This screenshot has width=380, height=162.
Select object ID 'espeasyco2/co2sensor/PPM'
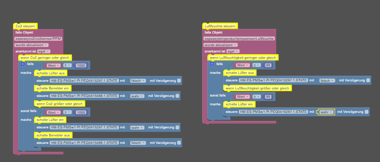point(37,39)
